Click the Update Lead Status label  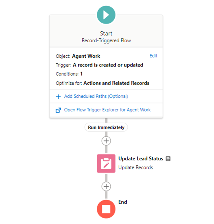point(141,159)
